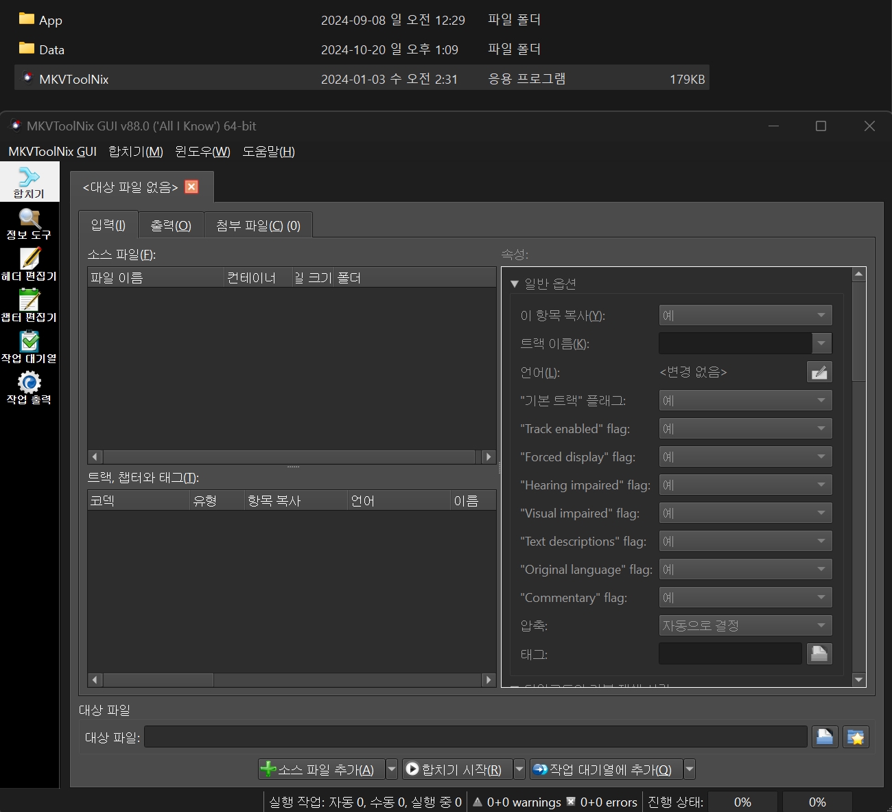Open the 이 항목 복사 dropdown

point(745,315)
